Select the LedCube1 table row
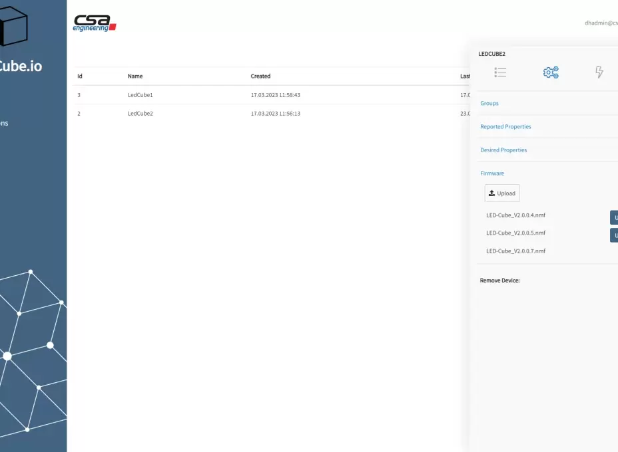 [272, 95]
